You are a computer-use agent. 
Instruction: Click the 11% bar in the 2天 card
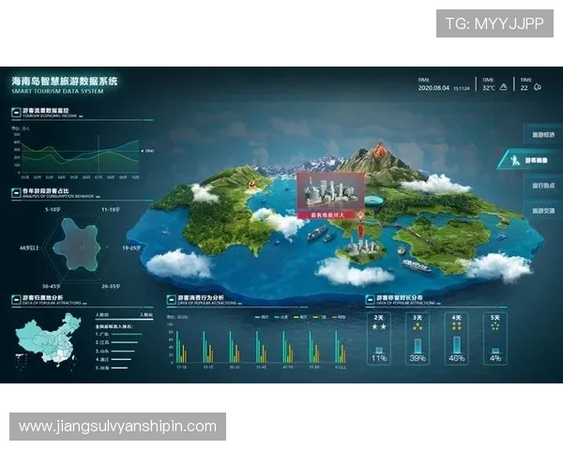pyautogui.click(x=379, y=351)
